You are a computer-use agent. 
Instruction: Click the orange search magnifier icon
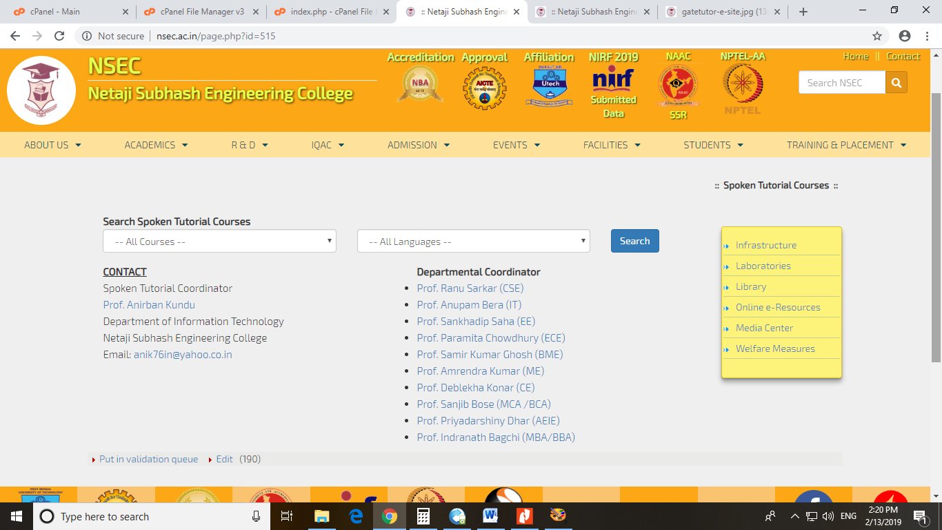(x=896, y=83)
